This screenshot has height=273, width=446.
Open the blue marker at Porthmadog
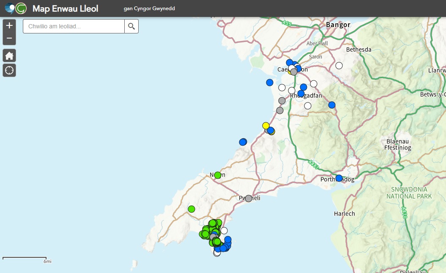point(339,178)
